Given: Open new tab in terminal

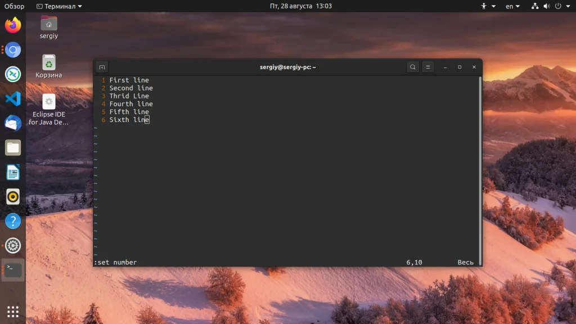Looking at the screenshot, I should click(102, 67).
